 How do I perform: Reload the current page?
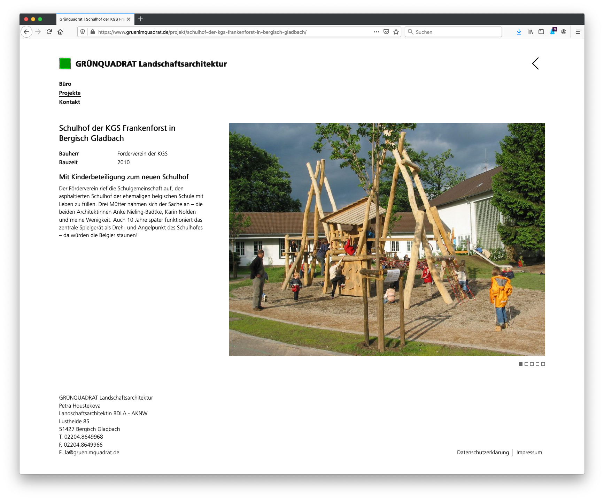(x=49, y=32)
